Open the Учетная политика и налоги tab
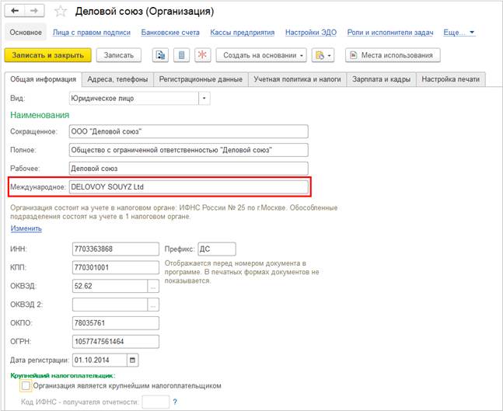 pyautogui.click(x=298, y=79)
